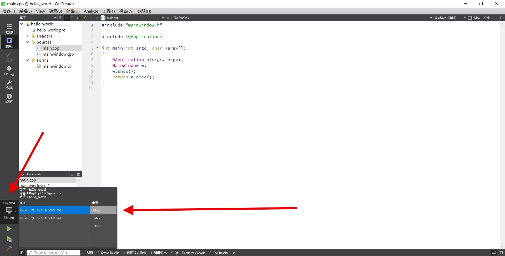Open the Analyze menu
505x256 pixels.
pyautogui.click(x=91, y=11)
